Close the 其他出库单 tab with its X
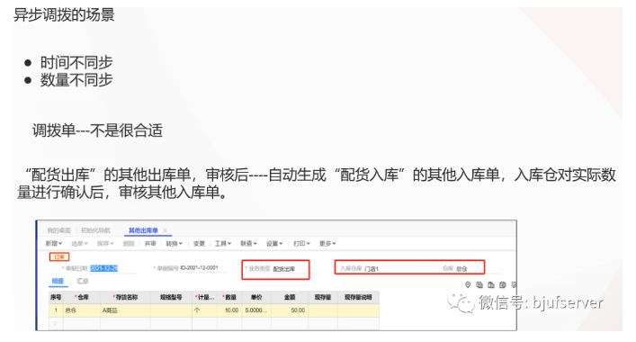The image size is (636, 342). click(166, 230)
